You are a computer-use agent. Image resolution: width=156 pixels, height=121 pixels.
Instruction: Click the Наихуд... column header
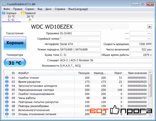99,73
